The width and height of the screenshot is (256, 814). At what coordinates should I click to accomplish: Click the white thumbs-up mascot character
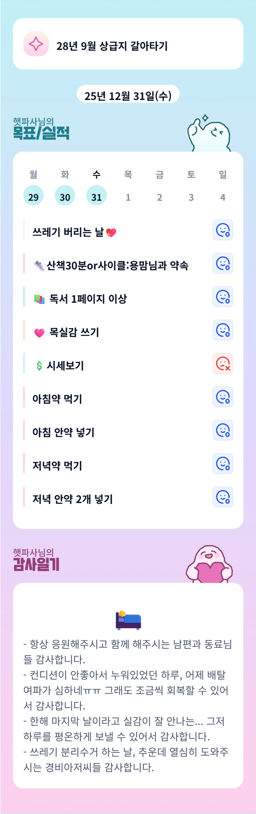(209, 135)
